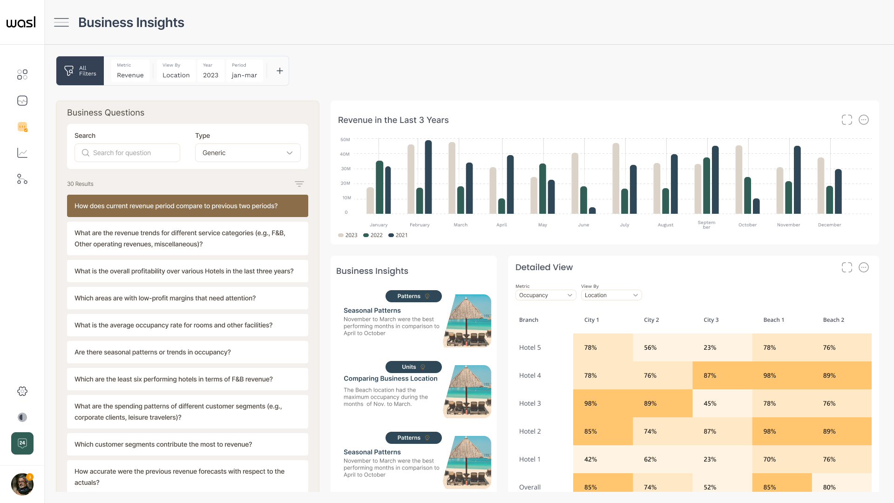The image size is (894, 503).
Task: Select the Metric Revenue filter
Action: tap(130, 71)
